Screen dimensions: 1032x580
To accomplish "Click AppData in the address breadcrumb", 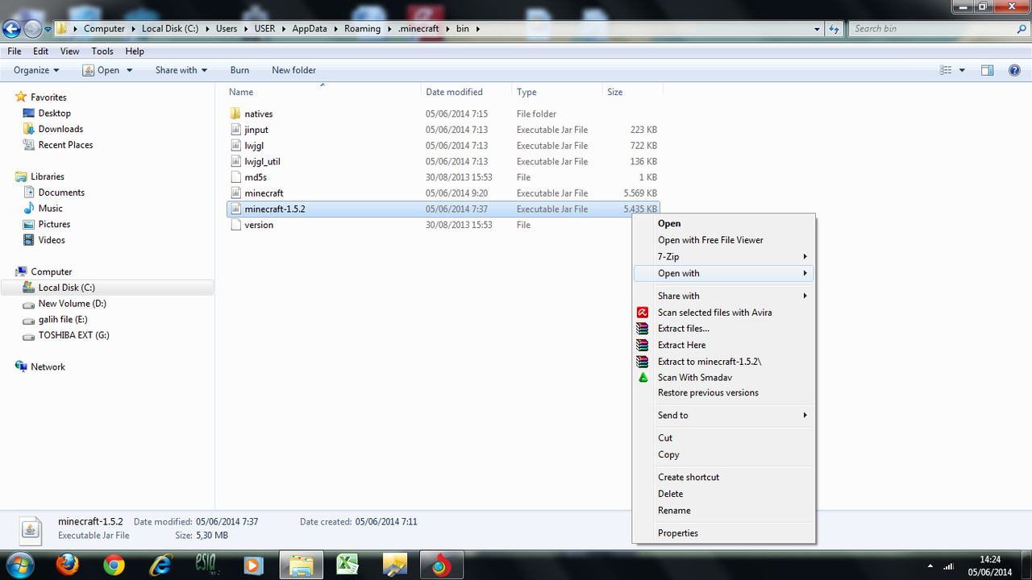I will coord(310,29).
